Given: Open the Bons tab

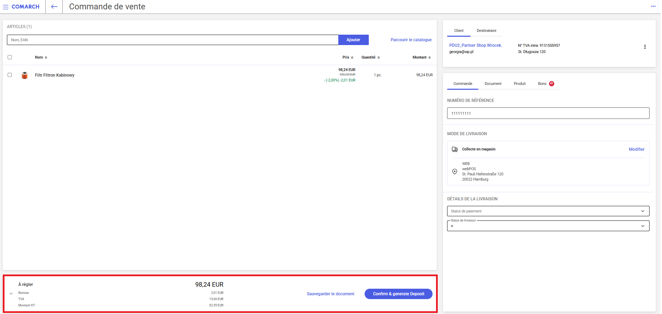Looking at the screenshot, I should tap(542, 84).
